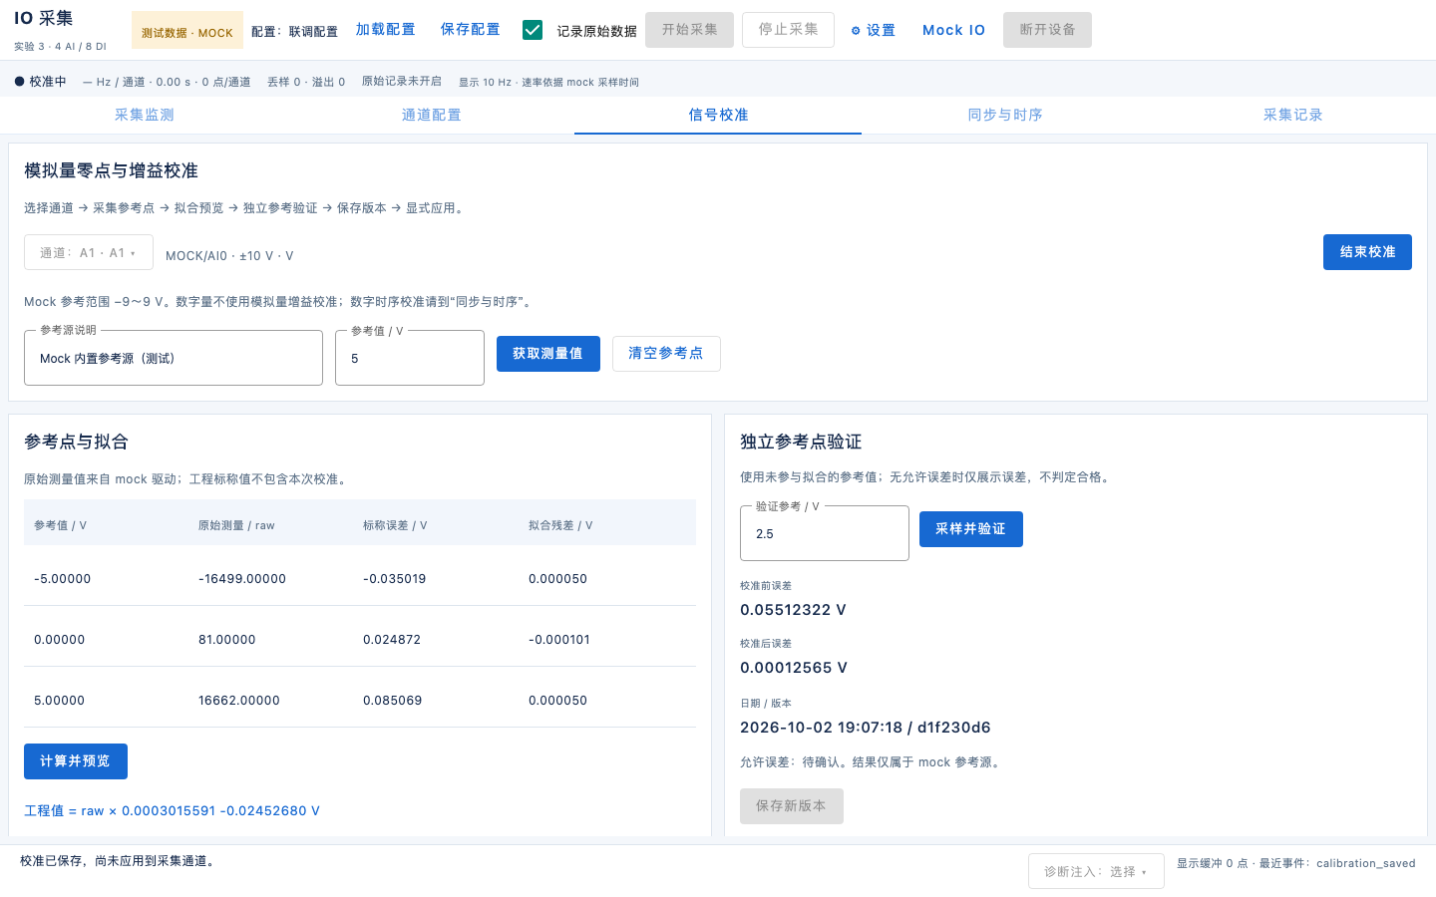The image size is (1436, 897).
Task: Click the 拟合残差 value -0.000101
Action: click(x=559, y=640)
